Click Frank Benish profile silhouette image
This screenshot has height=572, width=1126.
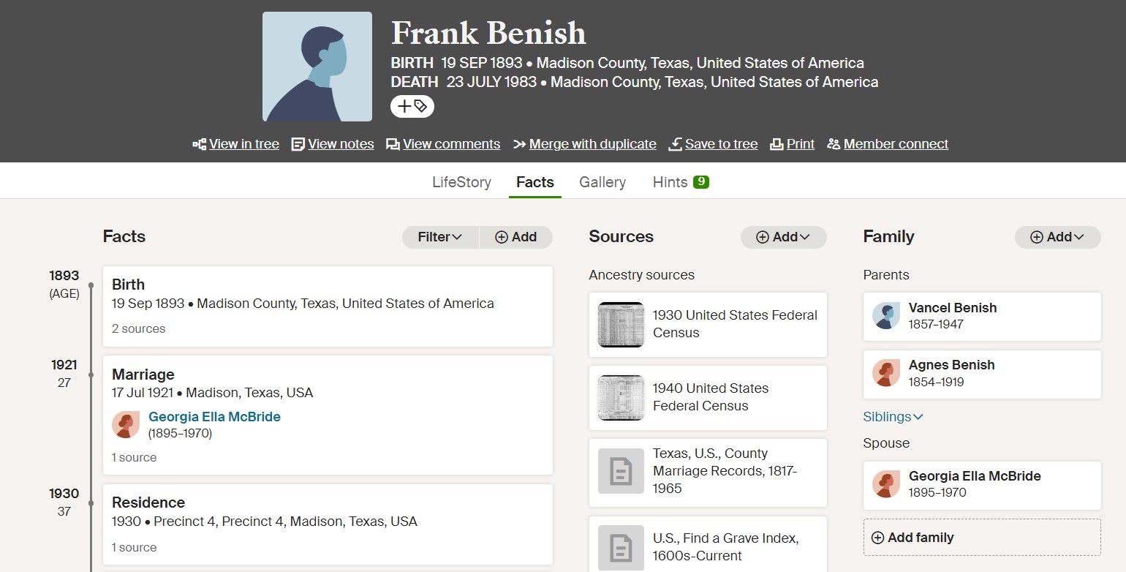pyautogui.click(x=317, y=67)
